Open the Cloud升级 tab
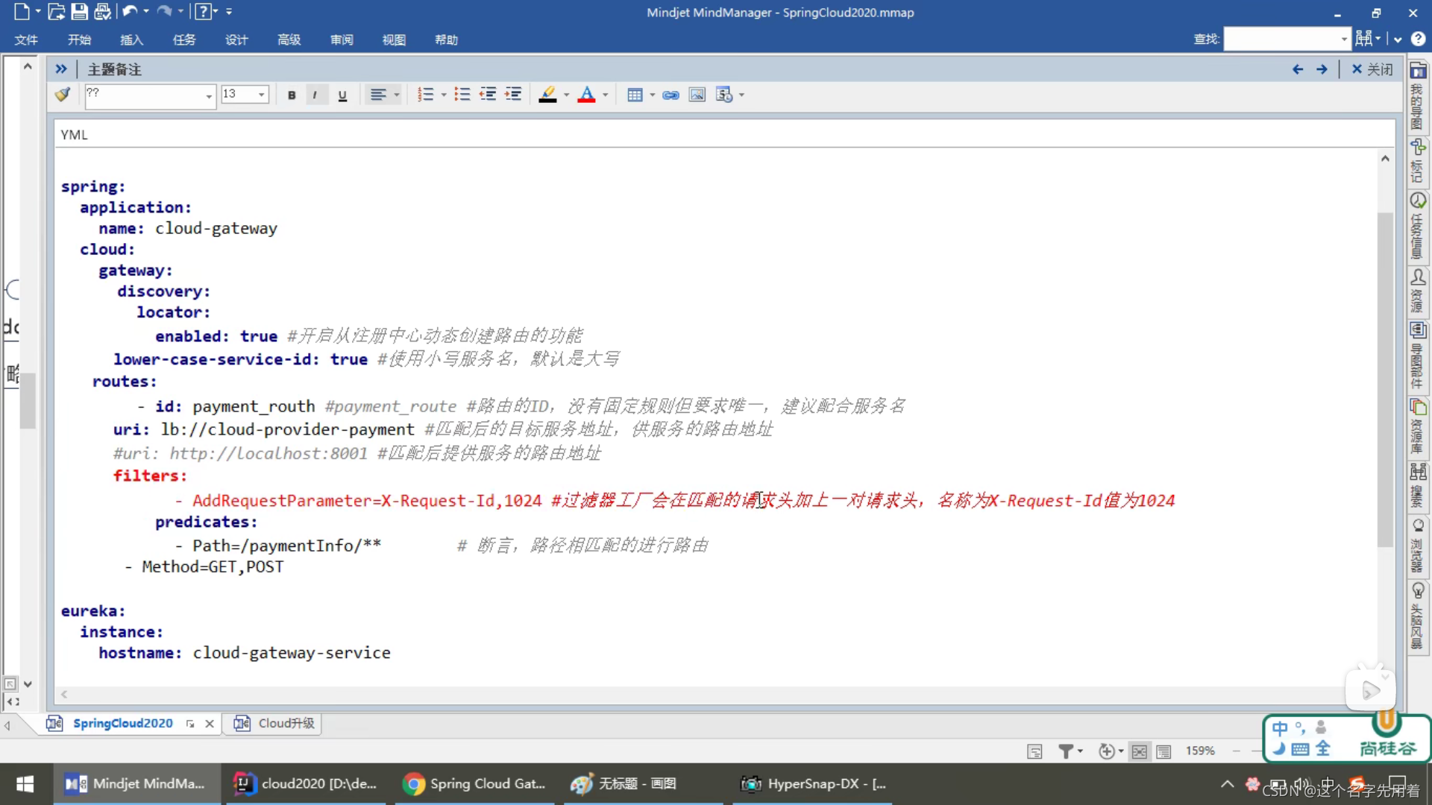Viewport: 1432px width, 805px height. 285,722
